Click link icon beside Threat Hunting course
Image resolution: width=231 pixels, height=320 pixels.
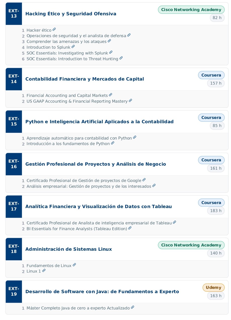(x=121, y=58)
